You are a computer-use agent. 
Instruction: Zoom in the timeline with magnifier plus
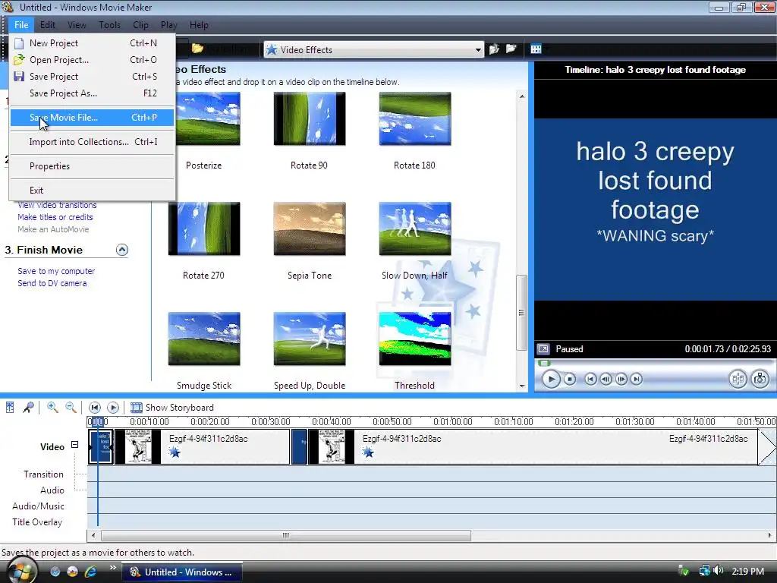click(x=52, y=408)
